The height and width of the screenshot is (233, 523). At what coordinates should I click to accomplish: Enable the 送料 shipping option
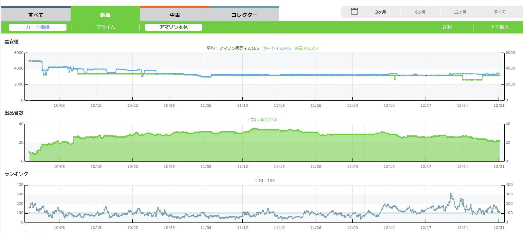(x=447, y=27)
